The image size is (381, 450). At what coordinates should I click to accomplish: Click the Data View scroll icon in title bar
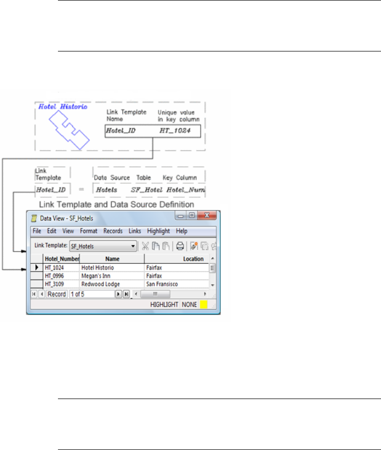pyautogui.click(x=34, y=218)
